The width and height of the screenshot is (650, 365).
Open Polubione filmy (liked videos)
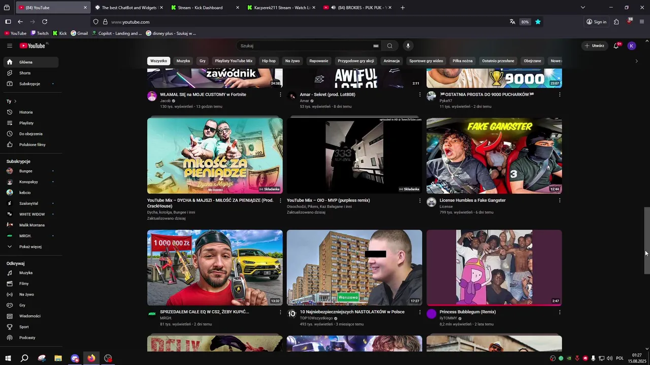click(x=30, y=144)
